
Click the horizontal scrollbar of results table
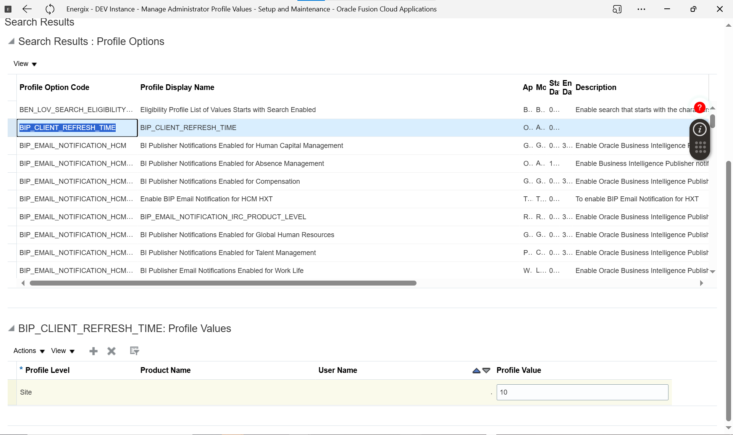point(223,283)
